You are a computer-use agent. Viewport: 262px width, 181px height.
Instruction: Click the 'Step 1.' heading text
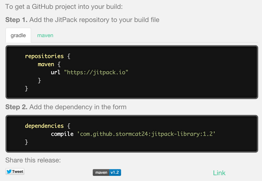click(17, 20)
